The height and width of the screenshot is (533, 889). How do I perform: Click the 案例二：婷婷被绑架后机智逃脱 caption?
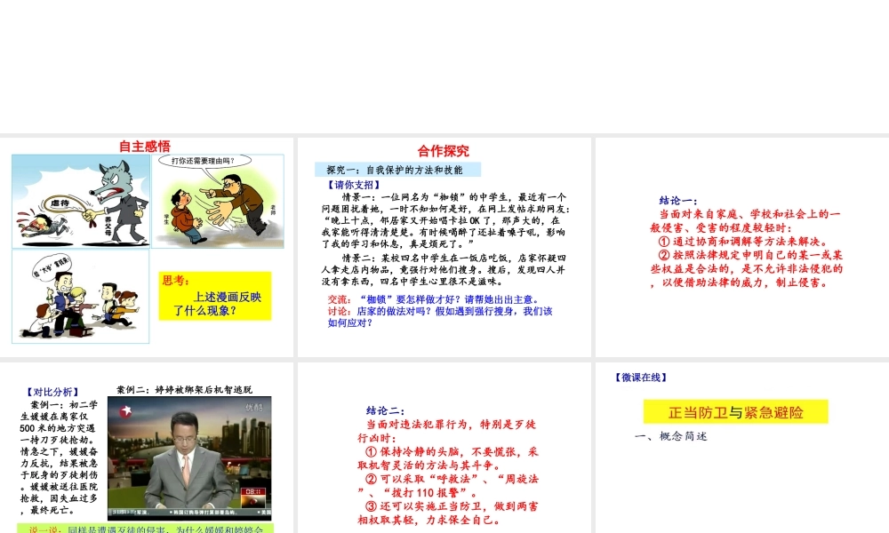[x=184, y=390]
